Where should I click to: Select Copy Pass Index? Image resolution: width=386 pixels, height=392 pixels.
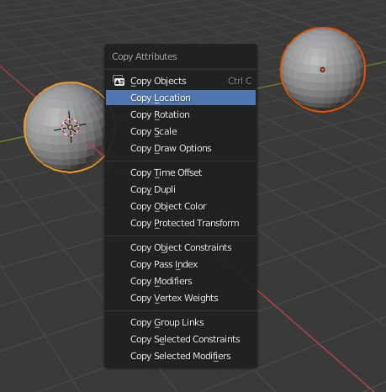pyautogui.click(x=181, y=264)
